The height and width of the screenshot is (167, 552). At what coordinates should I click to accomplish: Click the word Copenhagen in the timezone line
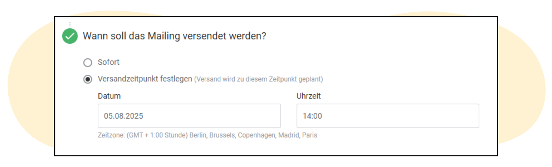pos(257,135)
